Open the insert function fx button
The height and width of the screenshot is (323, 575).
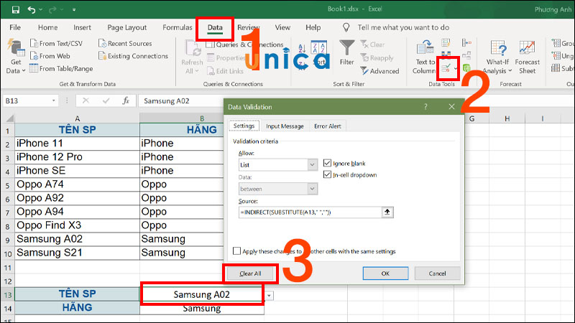click(x=126, y=100)
